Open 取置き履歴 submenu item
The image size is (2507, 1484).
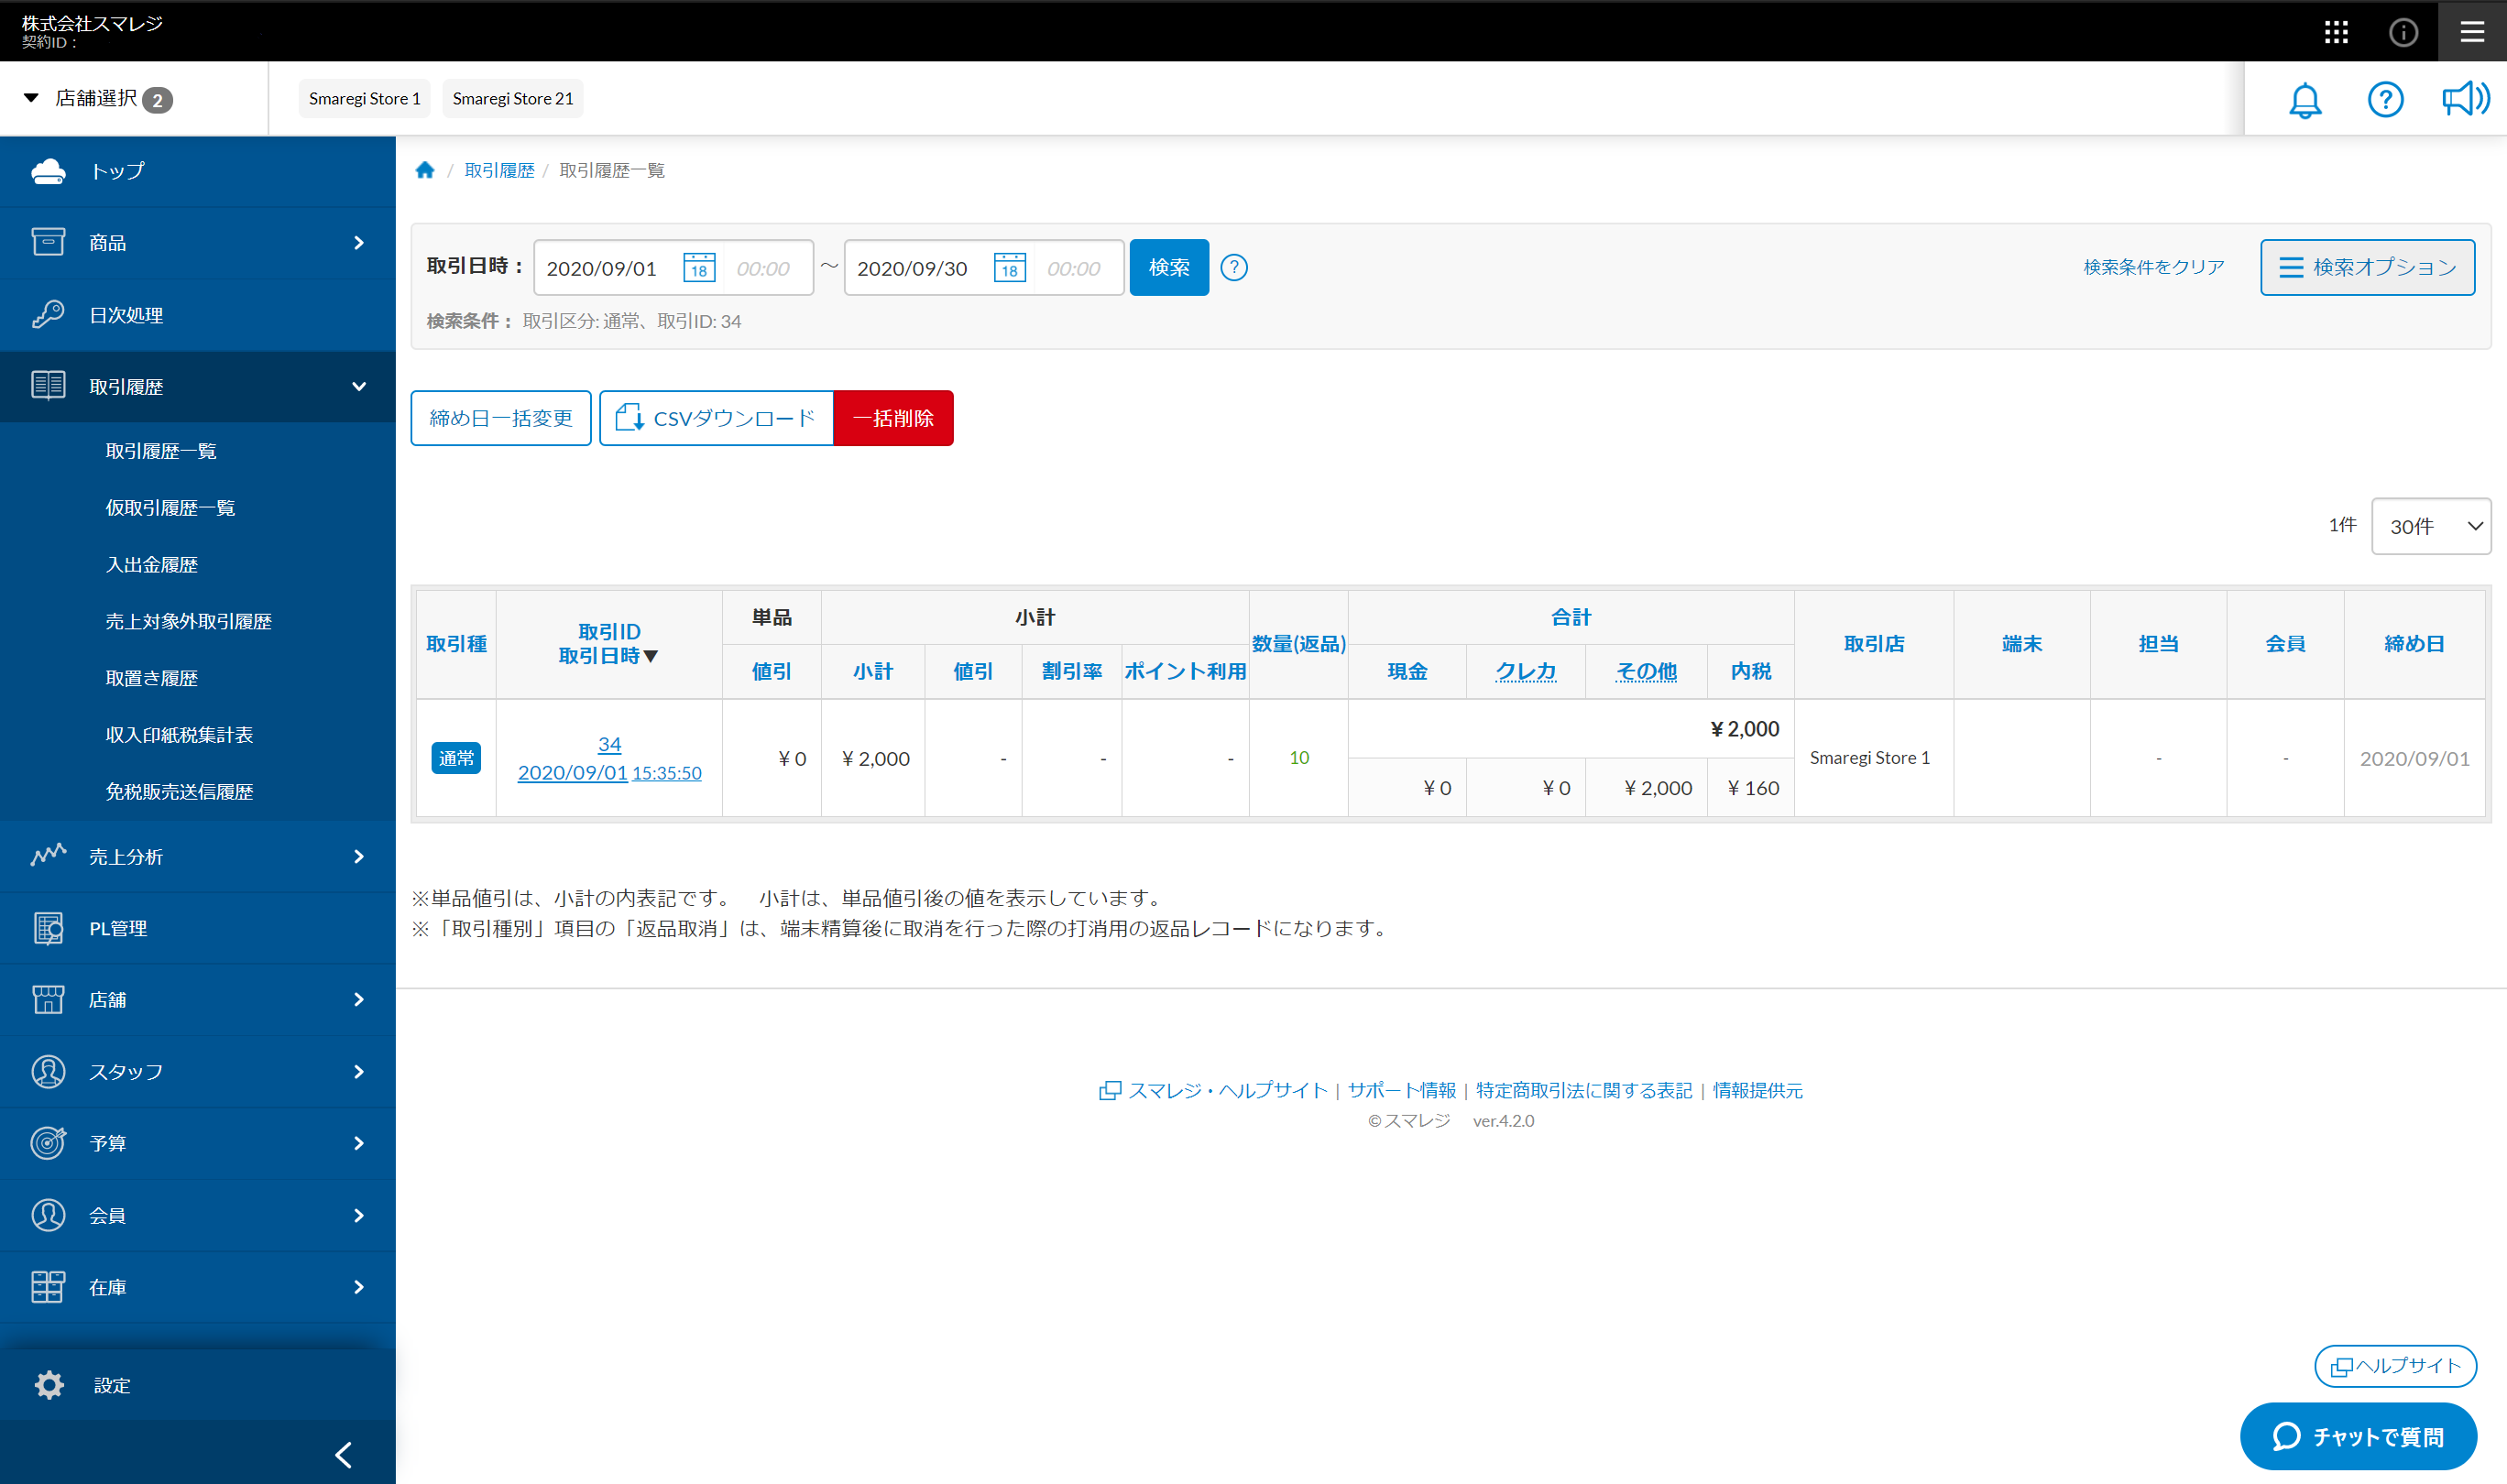tap(152, 678)
